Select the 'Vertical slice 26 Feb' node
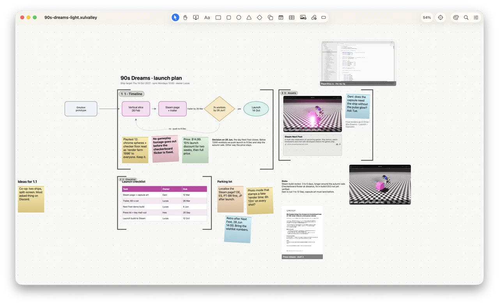499x305 pixels. coord(136,109)
